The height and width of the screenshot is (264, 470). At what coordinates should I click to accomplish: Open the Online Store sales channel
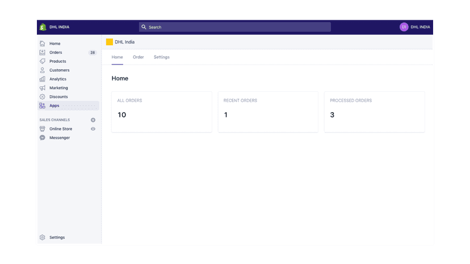click(61, 129)
